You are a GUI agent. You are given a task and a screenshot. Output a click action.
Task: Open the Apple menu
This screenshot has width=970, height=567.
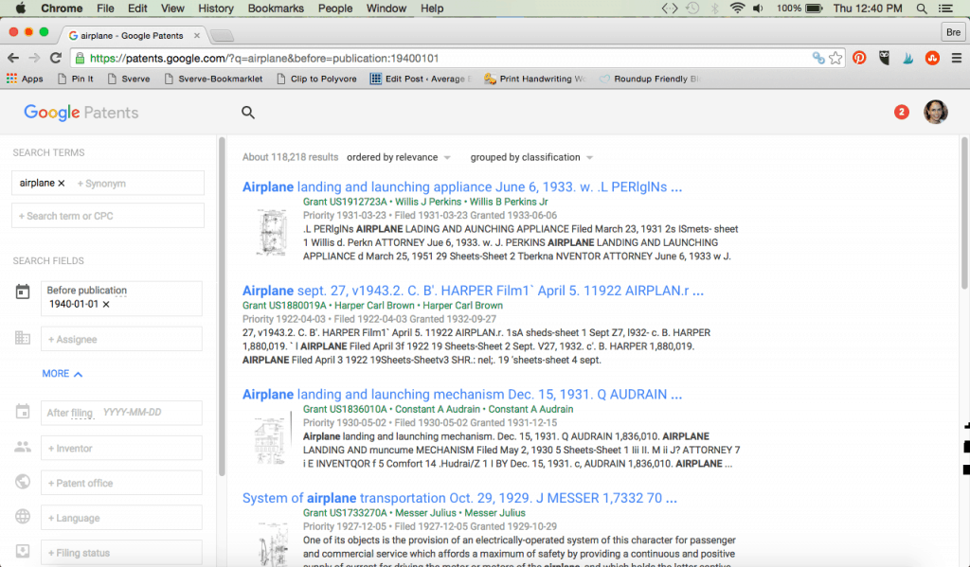[21, 8]
